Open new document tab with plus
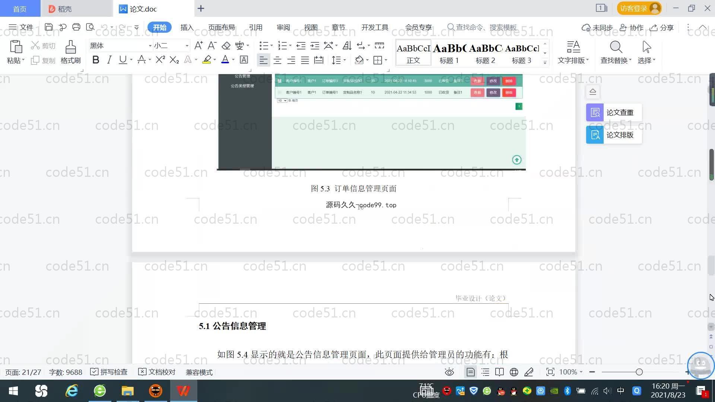 coord(201,9)
